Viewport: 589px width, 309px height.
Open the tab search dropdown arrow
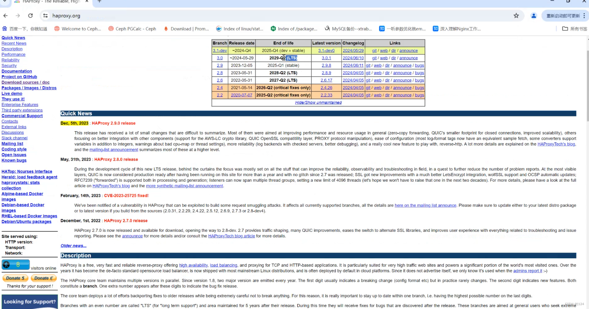[5, 2]
